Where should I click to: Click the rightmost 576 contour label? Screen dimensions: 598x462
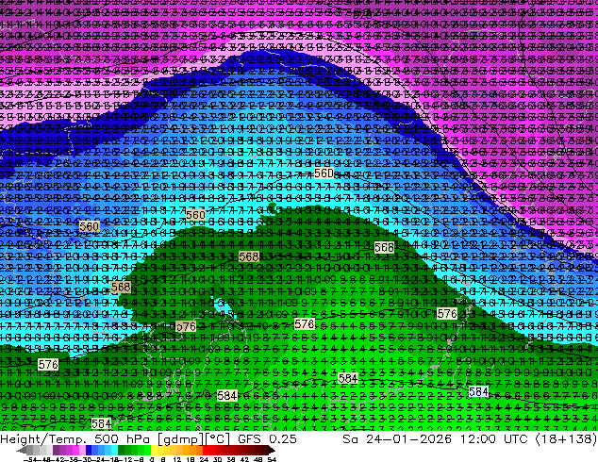(x=447, y=313)
